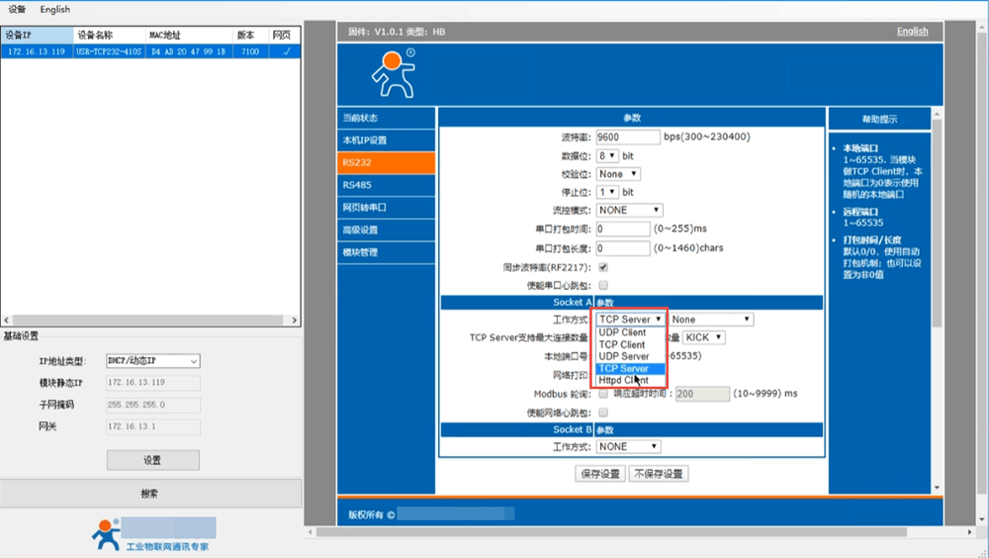989x558 pixels.
Task: Open the 流控模式 NONE dropdown
Action: point(629,210)
